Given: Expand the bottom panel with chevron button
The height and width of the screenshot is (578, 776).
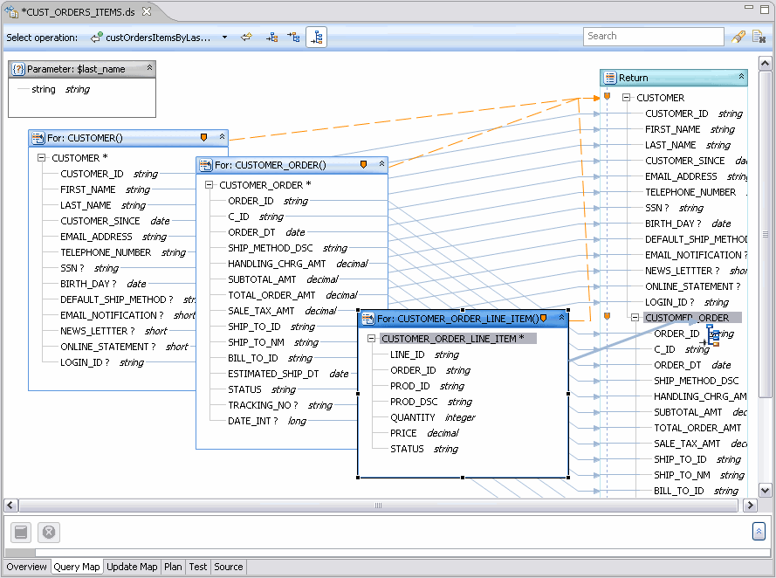Looking at the screenshot, I should [759, 532].
